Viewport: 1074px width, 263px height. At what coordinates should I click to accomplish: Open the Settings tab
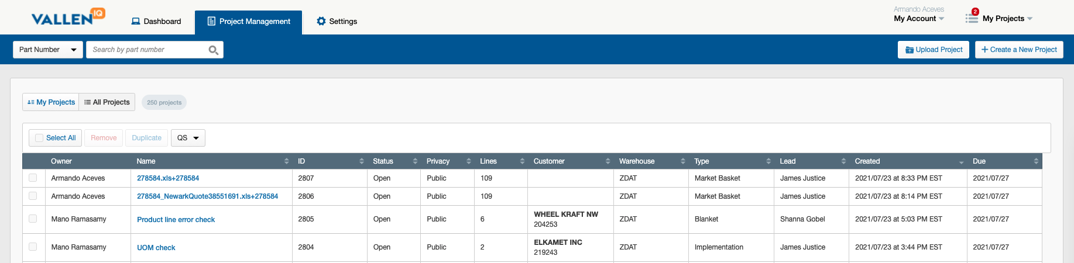point(337,22)
